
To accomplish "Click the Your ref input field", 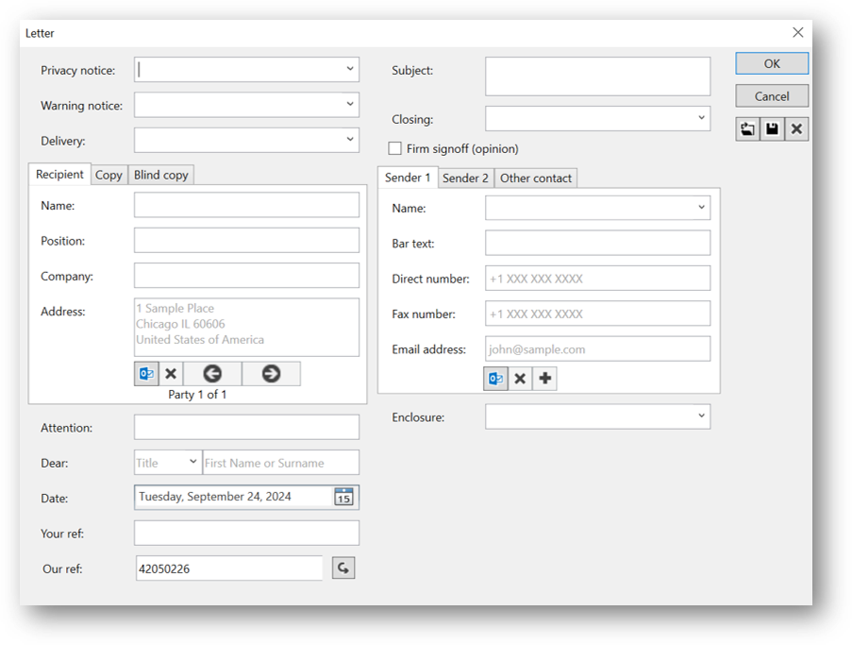I will point(246,533).
